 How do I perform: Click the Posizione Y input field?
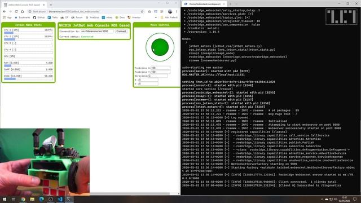coord(160,72)
